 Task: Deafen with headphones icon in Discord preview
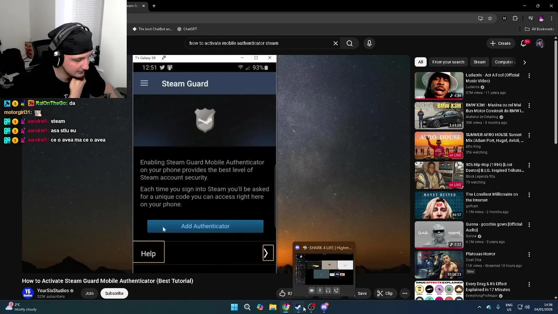click(328, 290)
